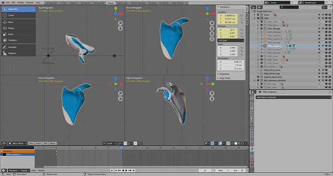This screenshot has width=333, height=176.
Task: Play the animation in reverse
Action: pos(123,170)
